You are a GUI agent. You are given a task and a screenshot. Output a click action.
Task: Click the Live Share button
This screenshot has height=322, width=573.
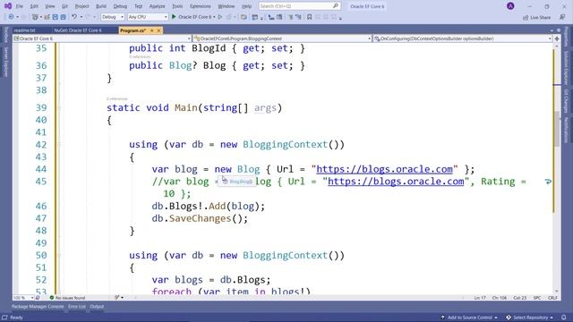pos(536,17)
